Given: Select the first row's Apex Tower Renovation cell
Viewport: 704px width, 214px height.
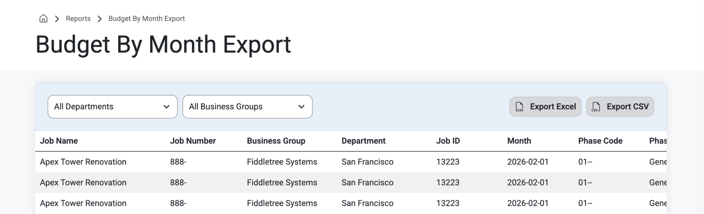Looking at the screenshot, I should 83,162.
